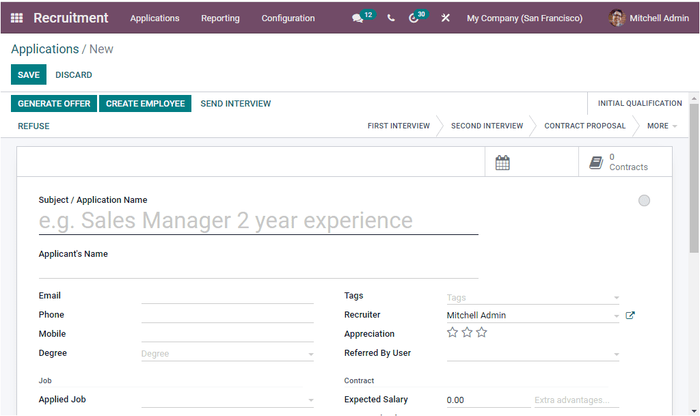Give a three-star Appreciation rating

[x=481, y=332]
